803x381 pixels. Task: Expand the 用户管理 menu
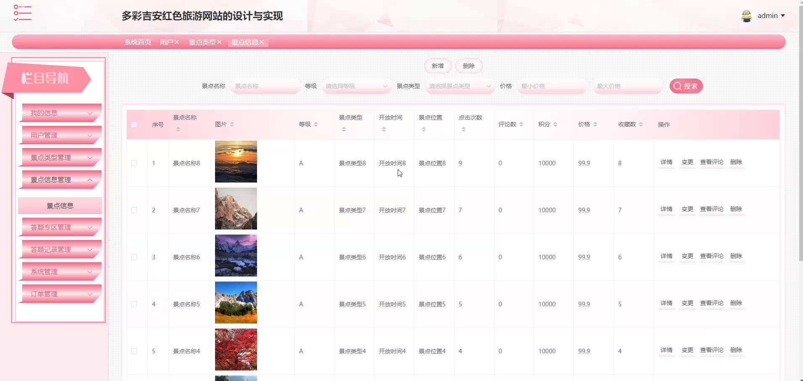[61, 135]
